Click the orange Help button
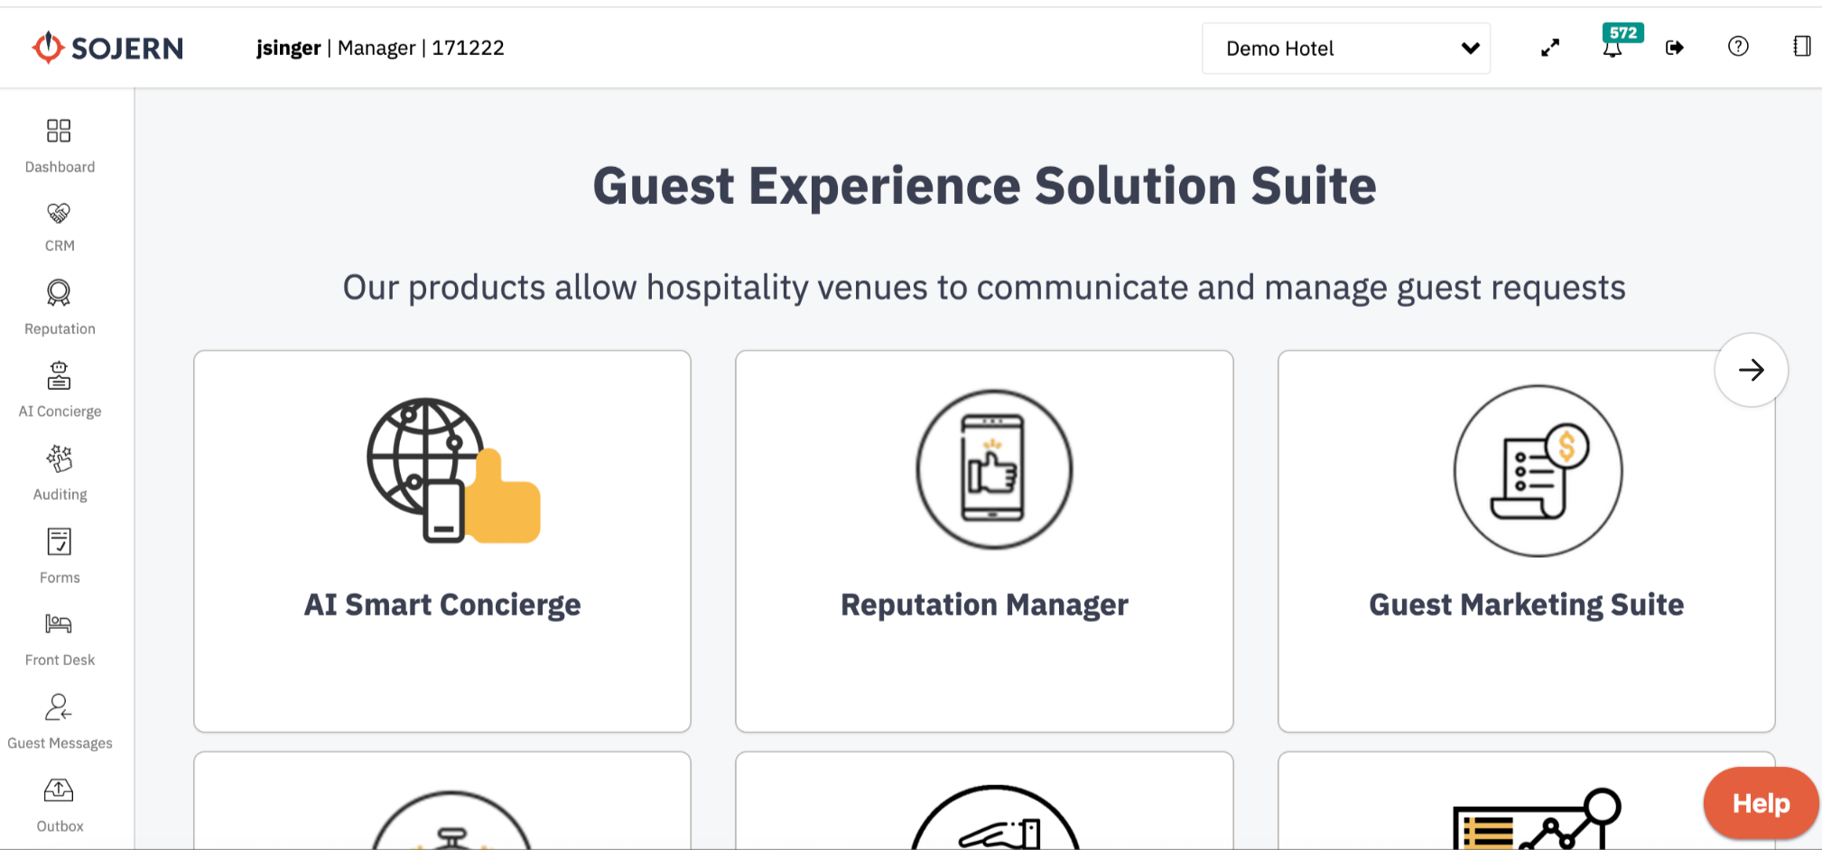This screenshot has height=850, width=1822. point(1760,803)
